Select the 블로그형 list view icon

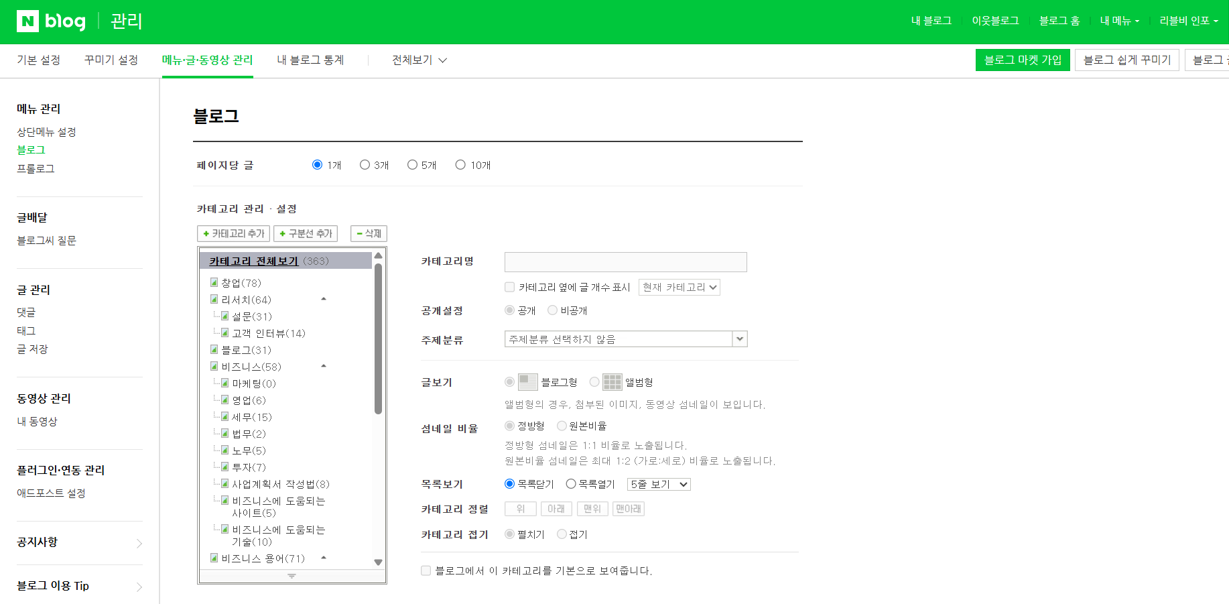(x=527, y=381)
